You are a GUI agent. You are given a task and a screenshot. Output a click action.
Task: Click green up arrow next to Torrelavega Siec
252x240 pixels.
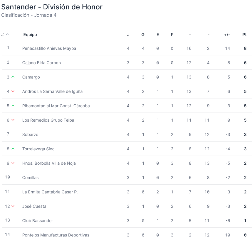[x=13, y=149]
